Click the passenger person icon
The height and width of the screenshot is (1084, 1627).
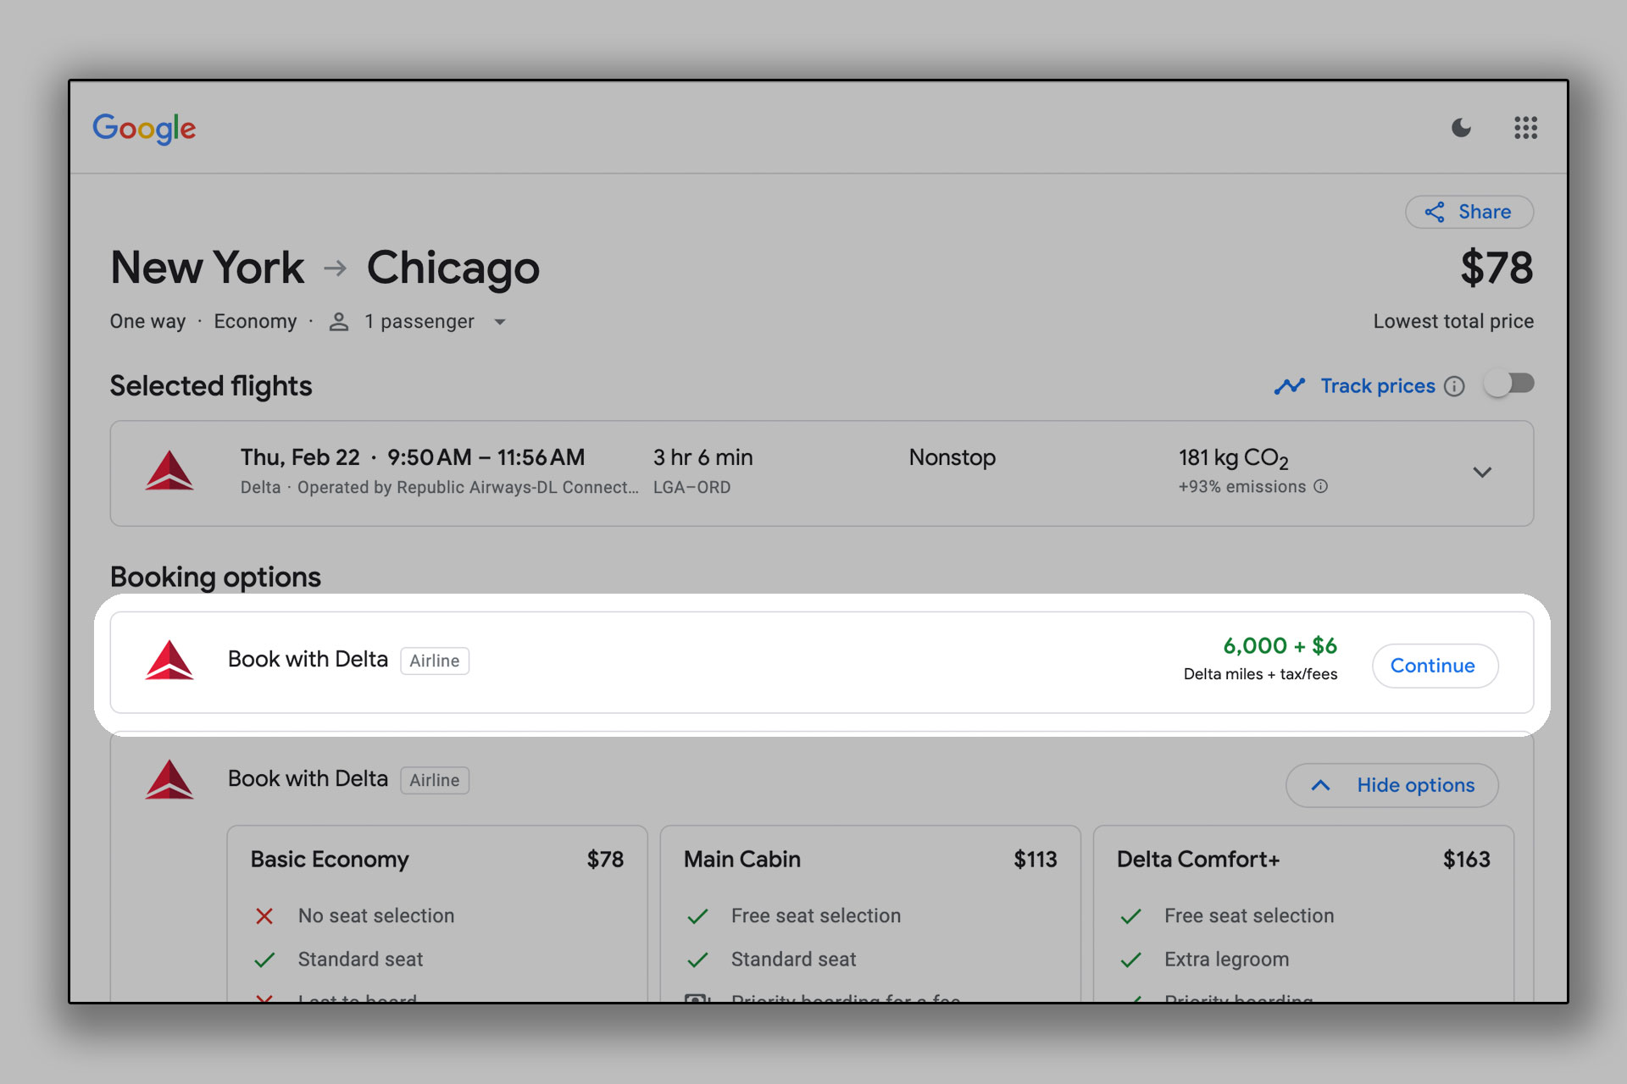(339, 322)
